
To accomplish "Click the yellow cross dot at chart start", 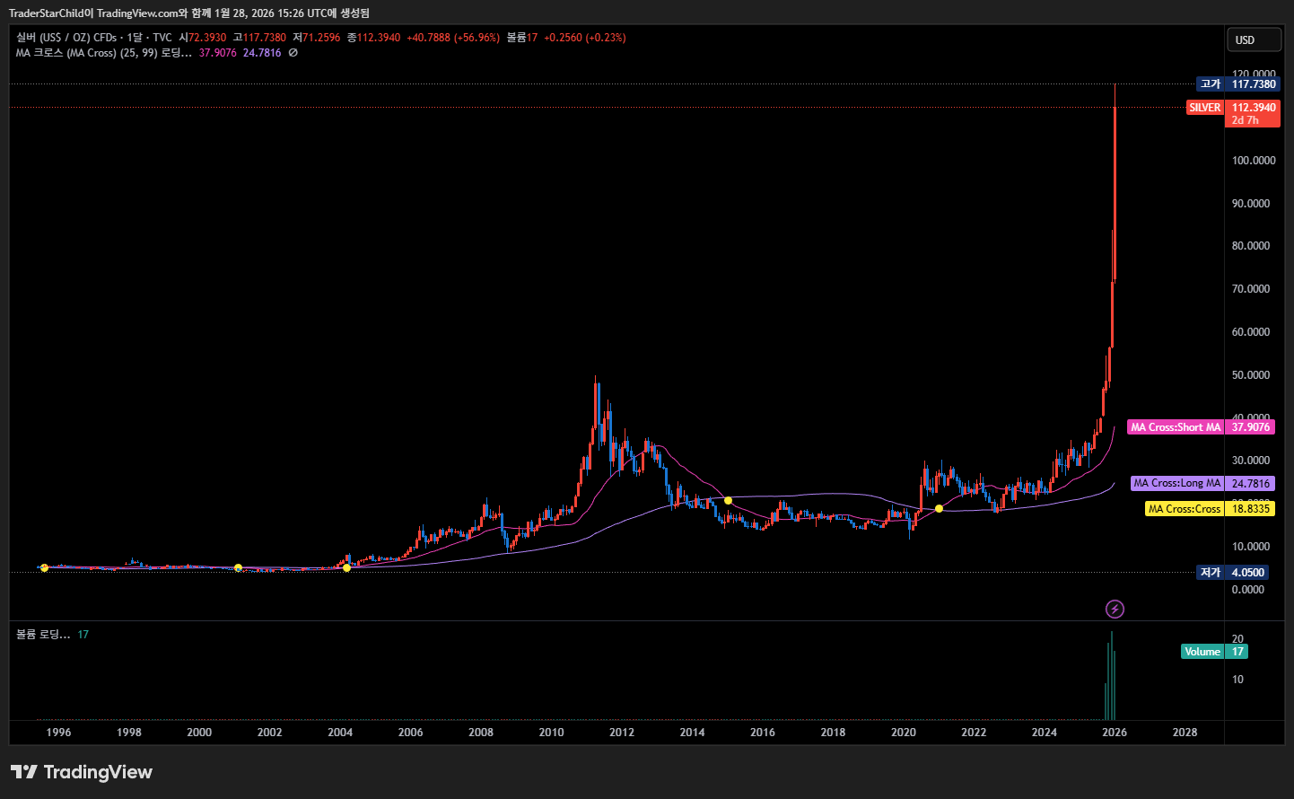I will pyautogui.click(x=44, y=567).
